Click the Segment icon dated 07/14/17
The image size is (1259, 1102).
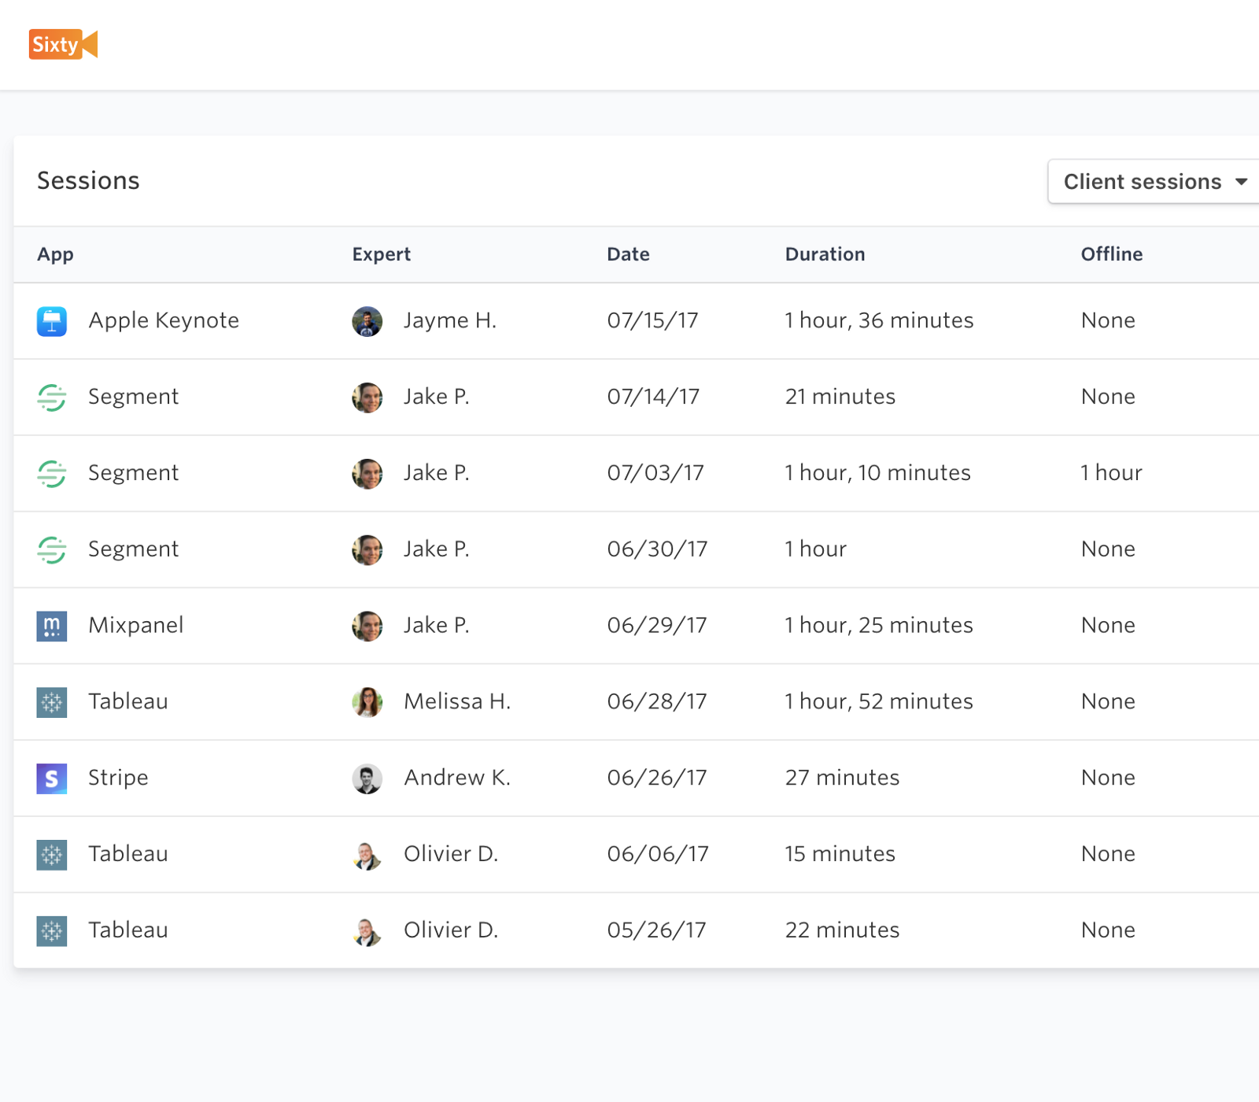click(x=52, y=398)
